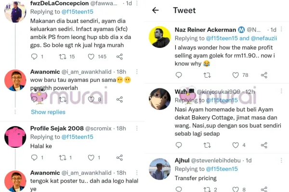The height and width of the screenshot is (192, 289).
Task: Retweet Naz Reiner Ackerman's ayam golek tweet
Action: coord(207,75)
